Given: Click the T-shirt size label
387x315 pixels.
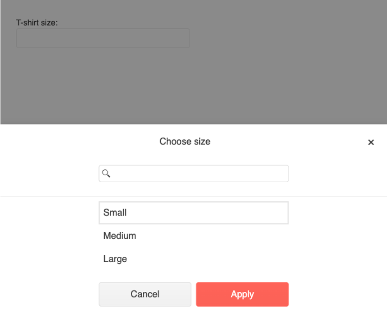Looking at the screenshot, I should tap(37, 23).
